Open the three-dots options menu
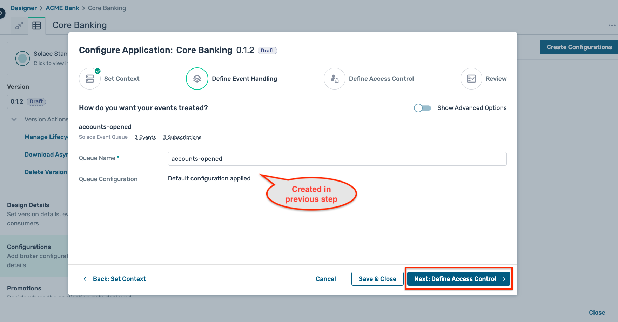The image size is (618, 322). pos(612,25)
